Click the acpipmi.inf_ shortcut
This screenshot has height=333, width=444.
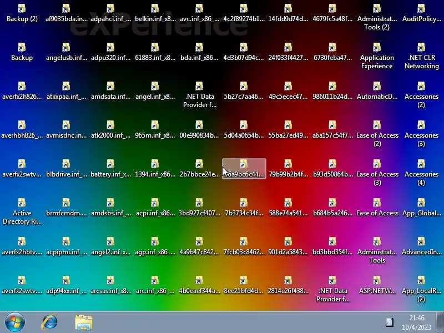click(x=66, y=246)
